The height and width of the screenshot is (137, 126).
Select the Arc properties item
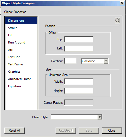click(x=21, y=50)
